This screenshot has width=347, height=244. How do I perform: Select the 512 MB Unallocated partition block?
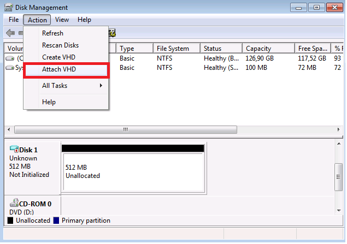coord(133,171)
